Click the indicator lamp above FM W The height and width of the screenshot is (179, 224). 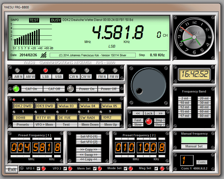[x=115, y=70]
